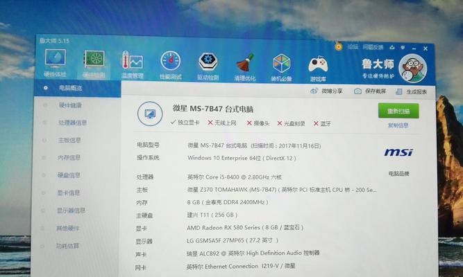Click the 8 GB DDR4 2400MHz memory value

[x=228, y=202]
